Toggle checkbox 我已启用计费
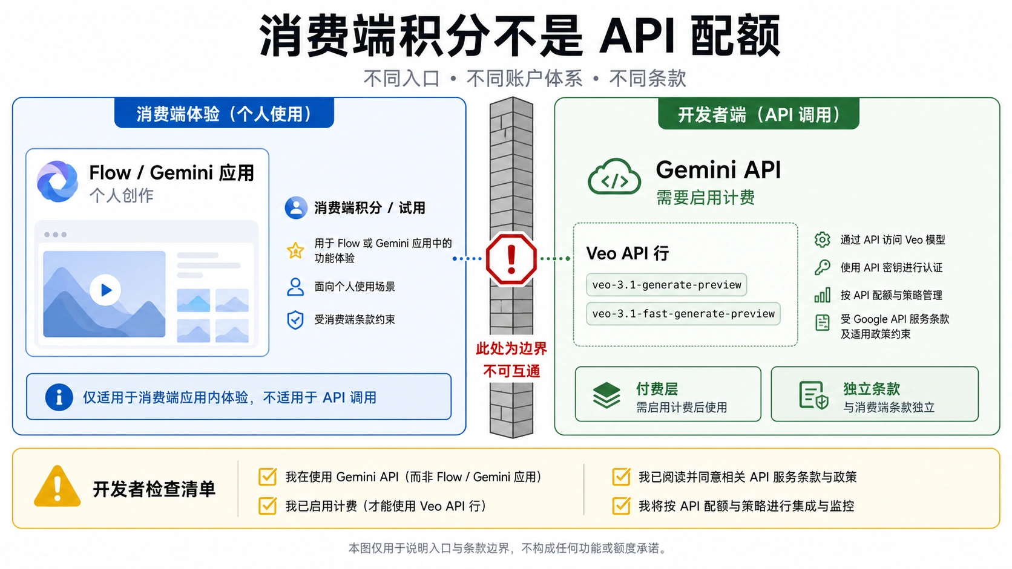The image size is (1012, 569). pyautogui.click(x=268, y=506)
